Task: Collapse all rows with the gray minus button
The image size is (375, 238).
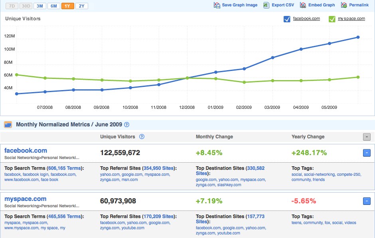Action: pos(367,137)
